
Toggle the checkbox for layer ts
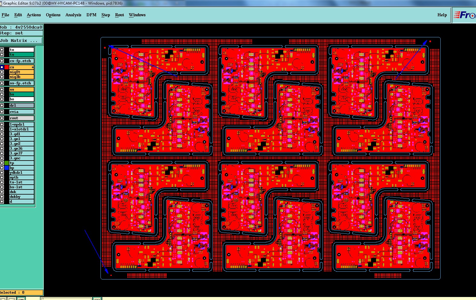pos(2,55)
